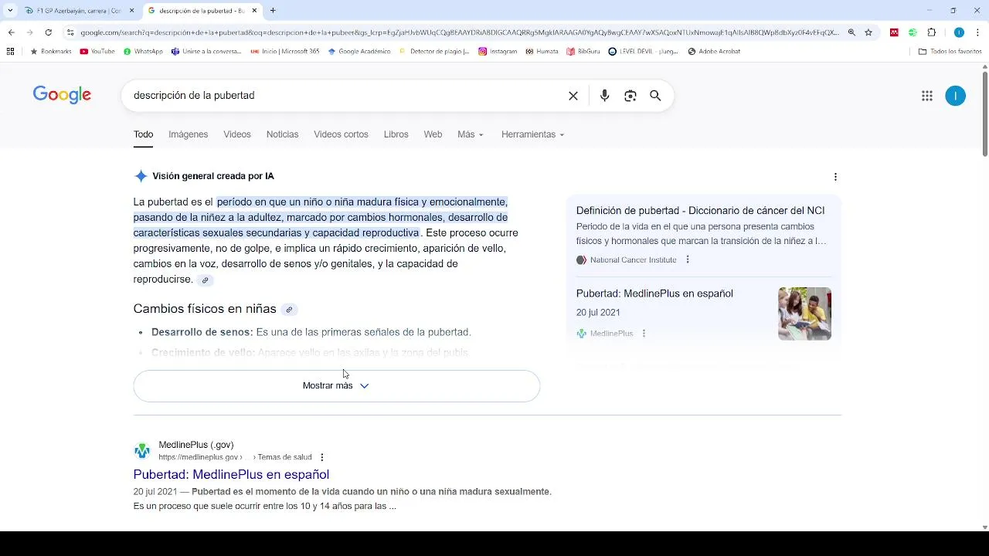This screenshot has width=989, height=556.
Task: Open the WhatsApp bookmark
Action: coord(143,52)
